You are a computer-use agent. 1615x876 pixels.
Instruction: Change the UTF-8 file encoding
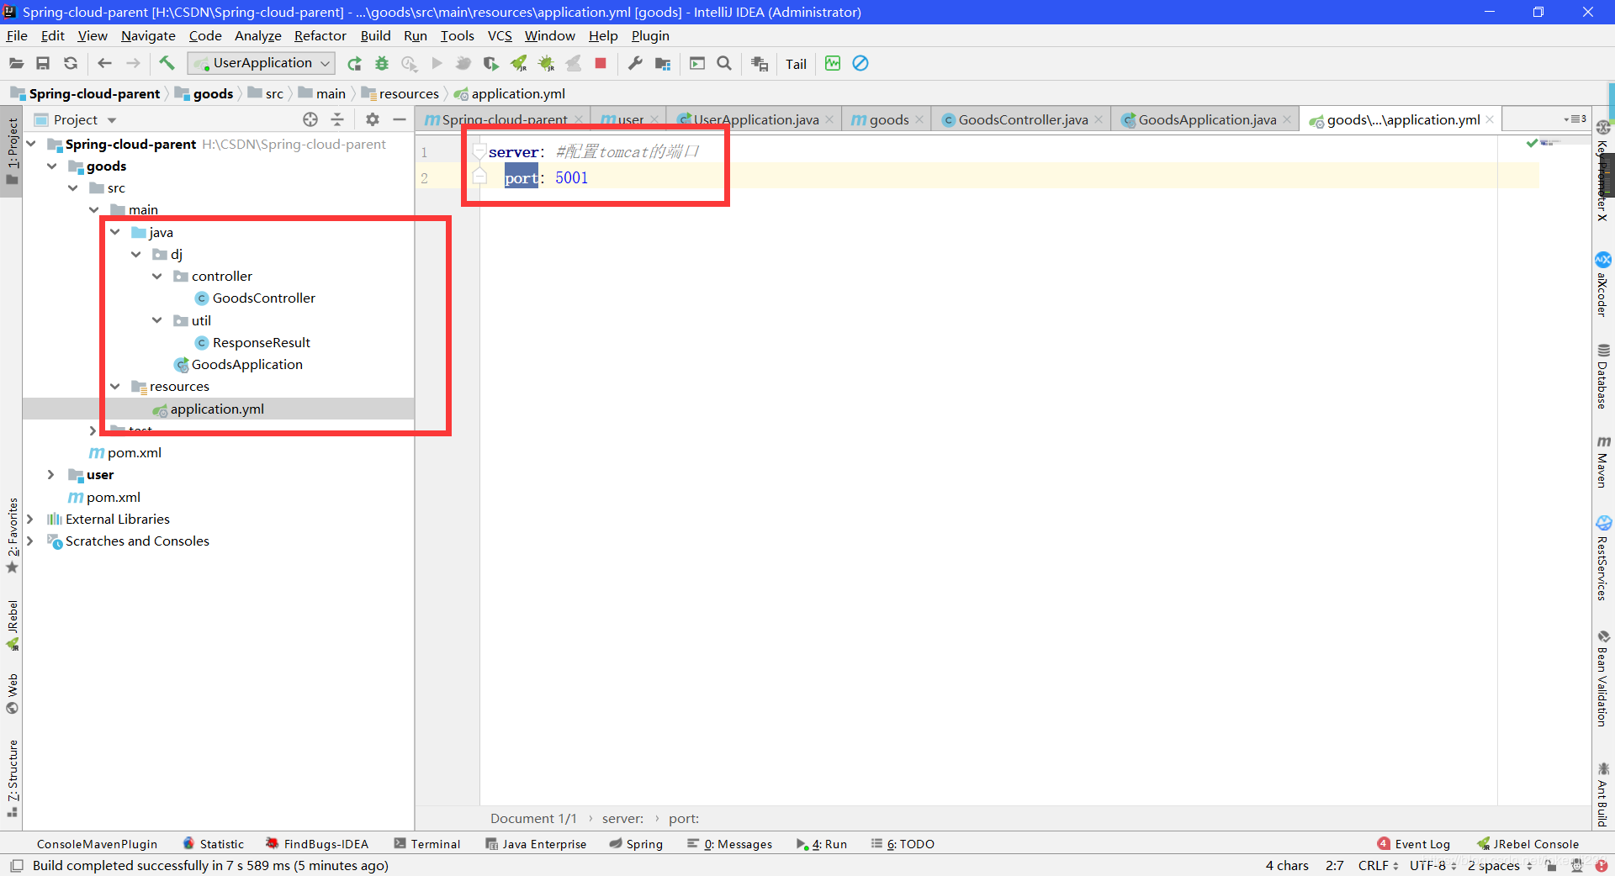(x=1433, y=865)
